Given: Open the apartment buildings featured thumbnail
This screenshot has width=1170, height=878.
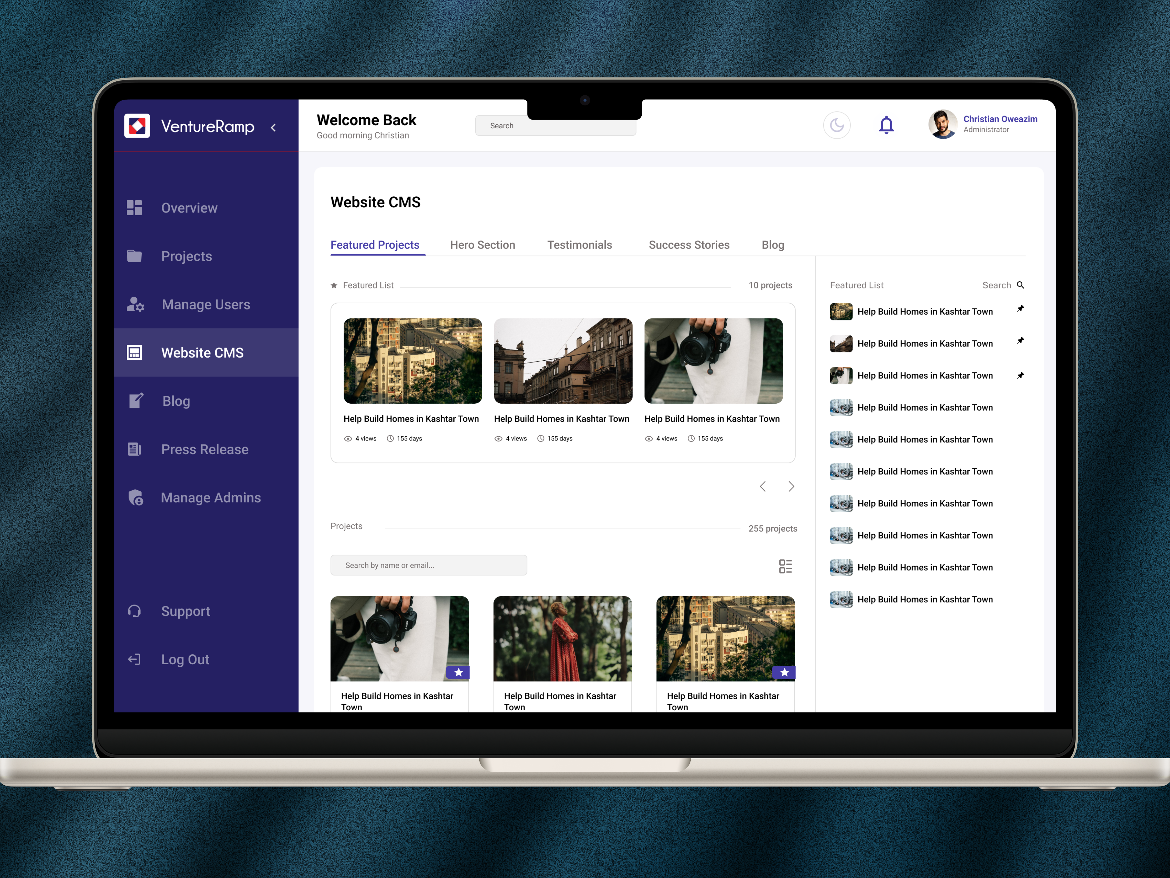Looking at the screenshot, I should [x=413, y=361].
